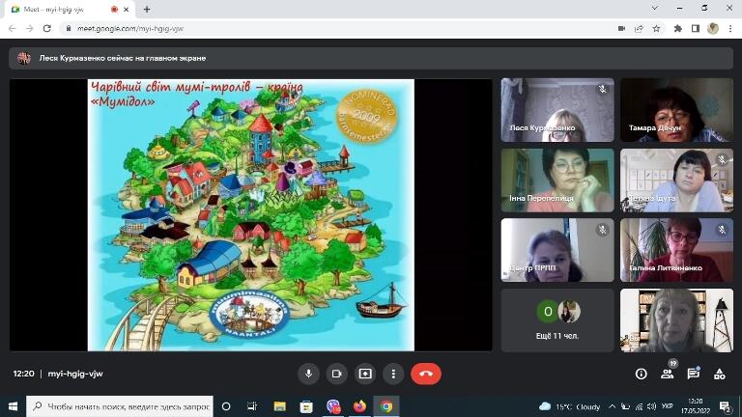
Task: Click the browser forward arrow
Action: 29,28
